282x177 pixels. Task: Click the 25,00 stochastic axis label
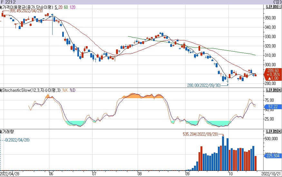coord(269,119)
